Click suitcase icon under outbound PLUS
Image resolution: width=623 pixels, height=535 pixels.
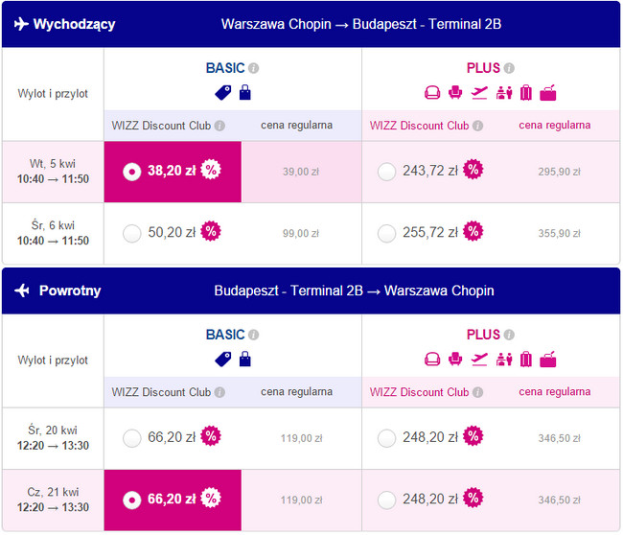(526, 93)
